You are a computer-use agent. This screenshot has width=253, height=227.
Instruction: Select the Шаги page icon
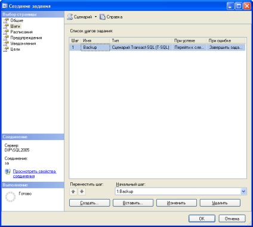6,26
